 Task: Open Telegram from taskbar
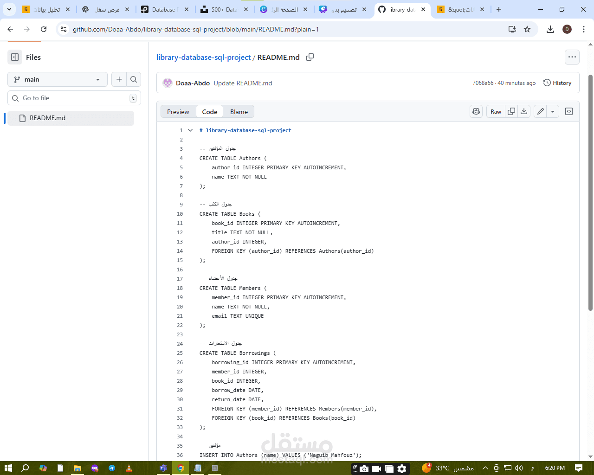pos(112,468)
